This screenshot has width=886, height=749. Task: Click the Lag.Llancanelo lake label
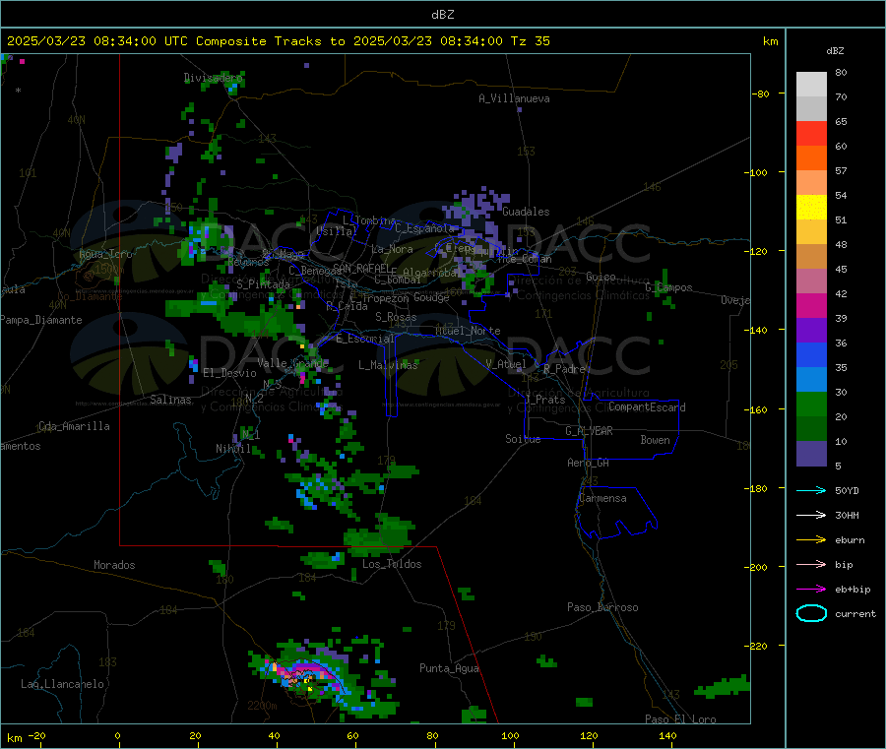pyautogui.click(x=62, y=684)
